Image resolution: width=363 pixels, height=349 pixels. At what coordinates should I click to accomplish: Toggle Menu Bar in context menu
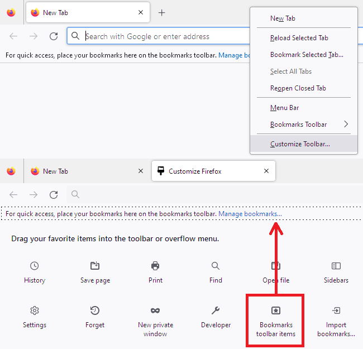(285, 108)
